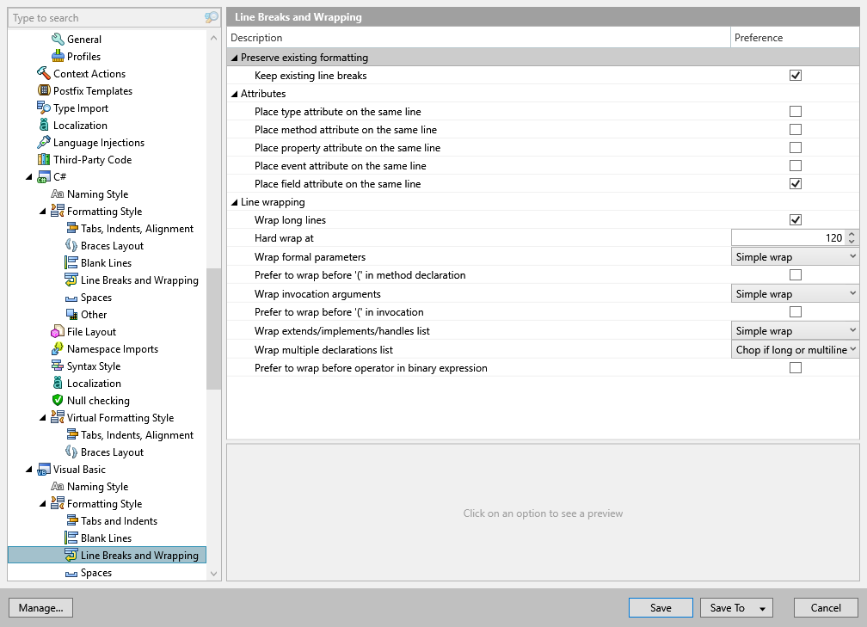The height and width of the screenshot is (627, 867).
Task: Enable Place property attribute on same line
Action: [x=795, y=148]
